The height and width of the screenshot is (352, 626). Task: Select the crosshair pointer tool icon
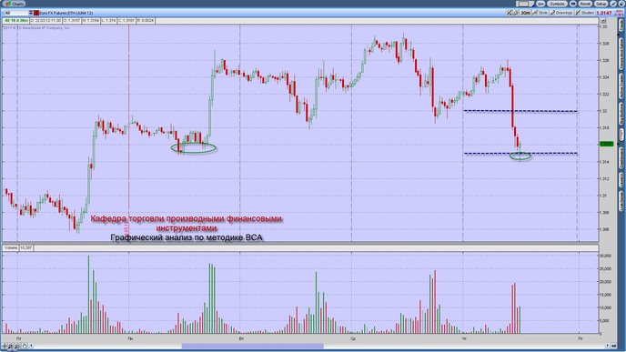coord(509,13)
